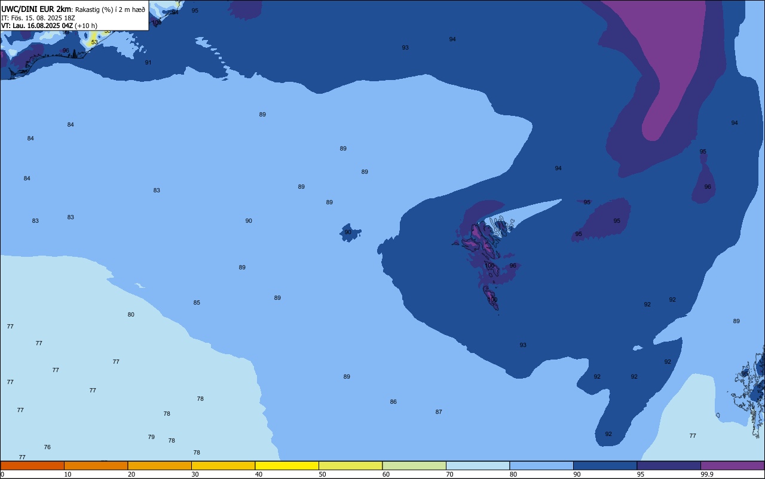
Task: Select the golden 30–40 legend swatch
Action: [223, 465]
